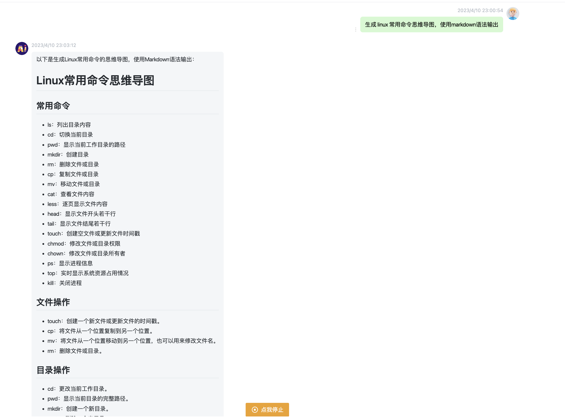Click the list item tail：显示文件结尾若干行

pos(79,224)
